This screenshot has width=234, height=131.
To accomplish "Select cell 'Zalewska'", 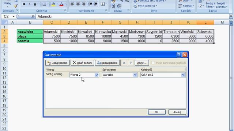I will [205, 32].
